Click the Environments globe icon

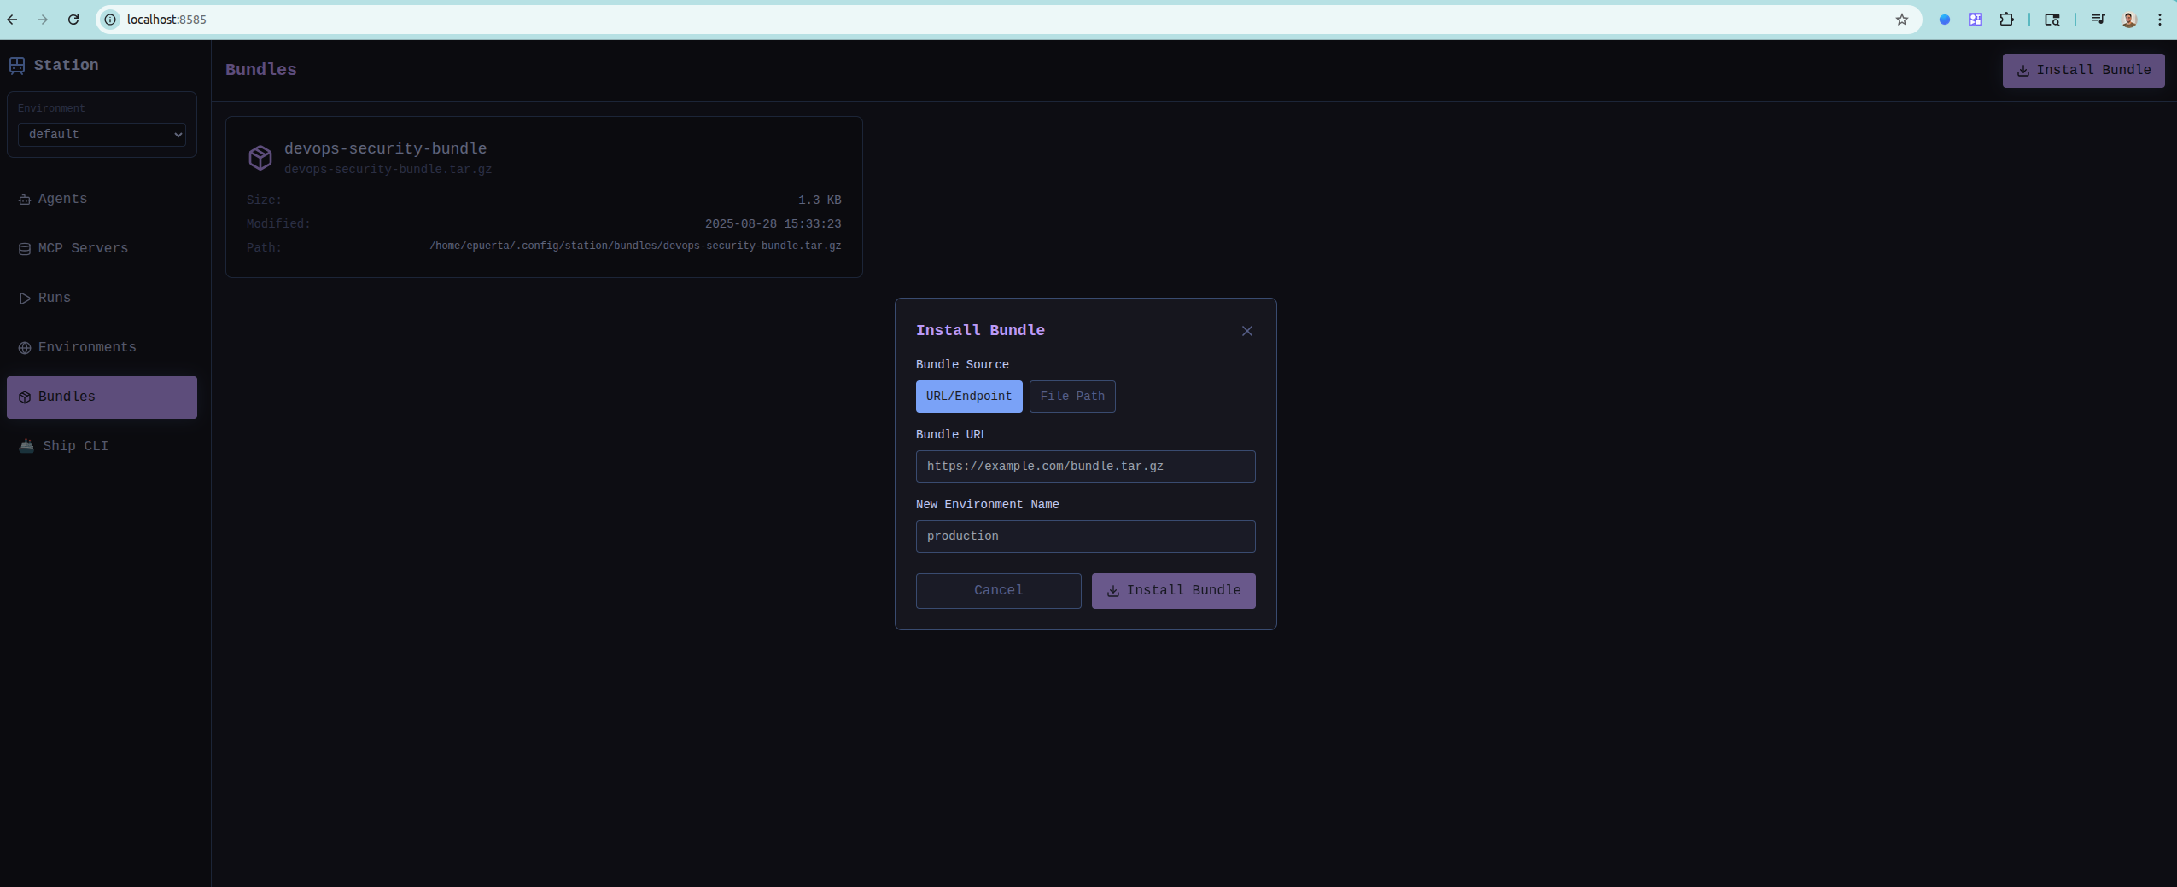[x=25, y=348]
